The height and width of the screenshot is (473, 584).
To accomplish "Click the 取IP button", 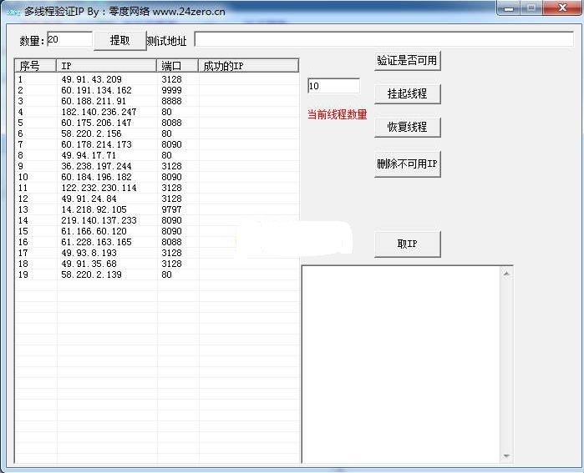I will tap(407, 244).
